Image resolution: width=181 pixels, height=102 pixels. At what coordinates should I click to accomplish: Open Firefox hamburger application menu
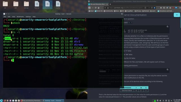180,8
